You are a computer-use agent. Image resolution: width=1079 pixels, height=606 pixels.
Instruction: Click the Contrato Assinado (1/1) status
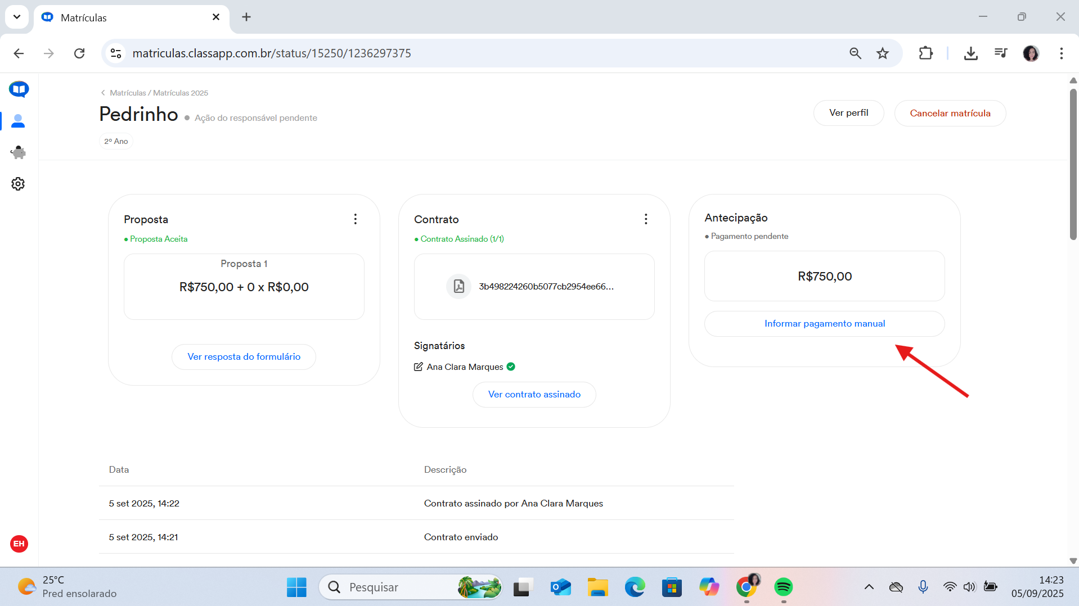(x=459, y=239)
